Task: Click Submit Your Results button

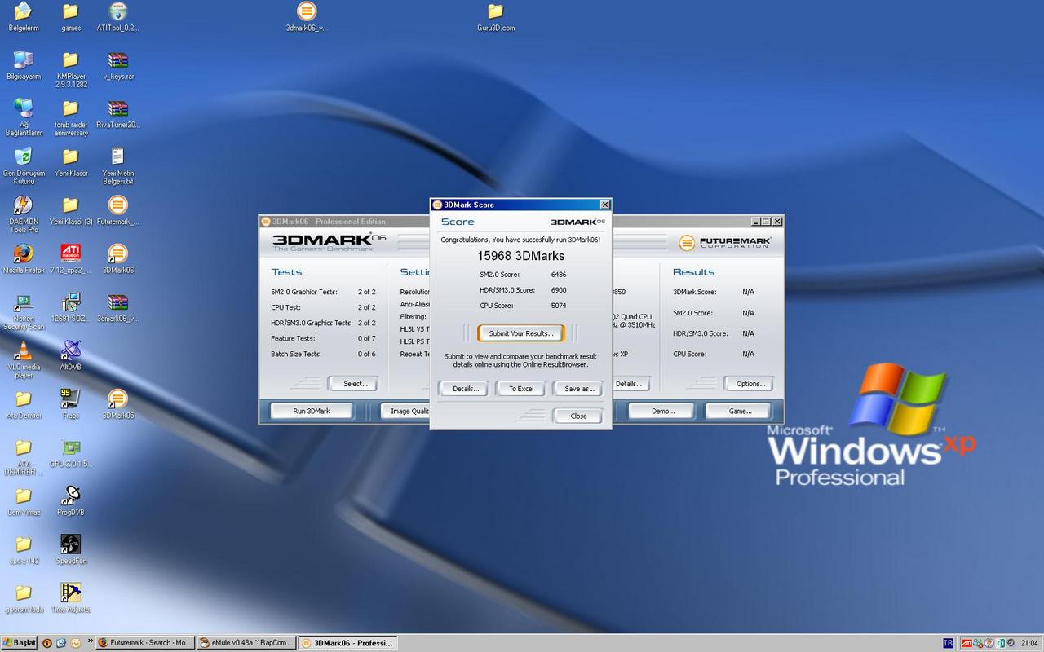Action: (x=521, y=333)
